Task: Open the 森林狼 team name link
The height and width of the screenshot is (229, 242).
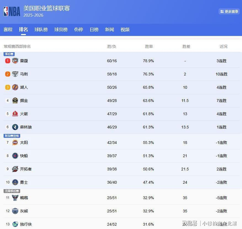Action: [x=26, y=127]
